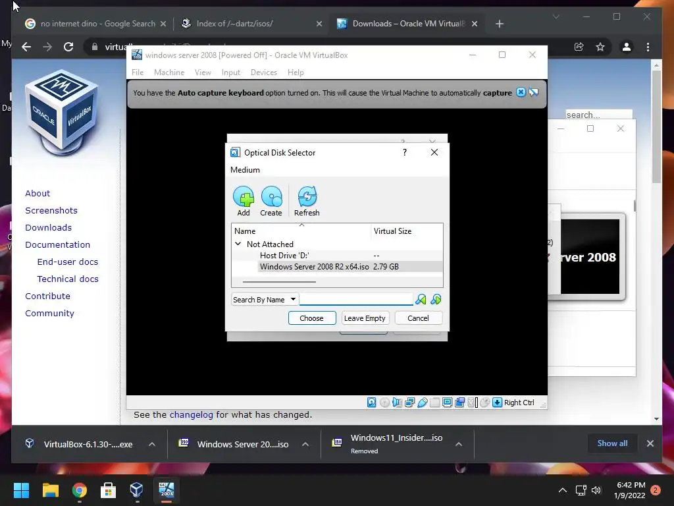Click the optical drive status icon
The image size is (674, 506).
coord(384,403)
